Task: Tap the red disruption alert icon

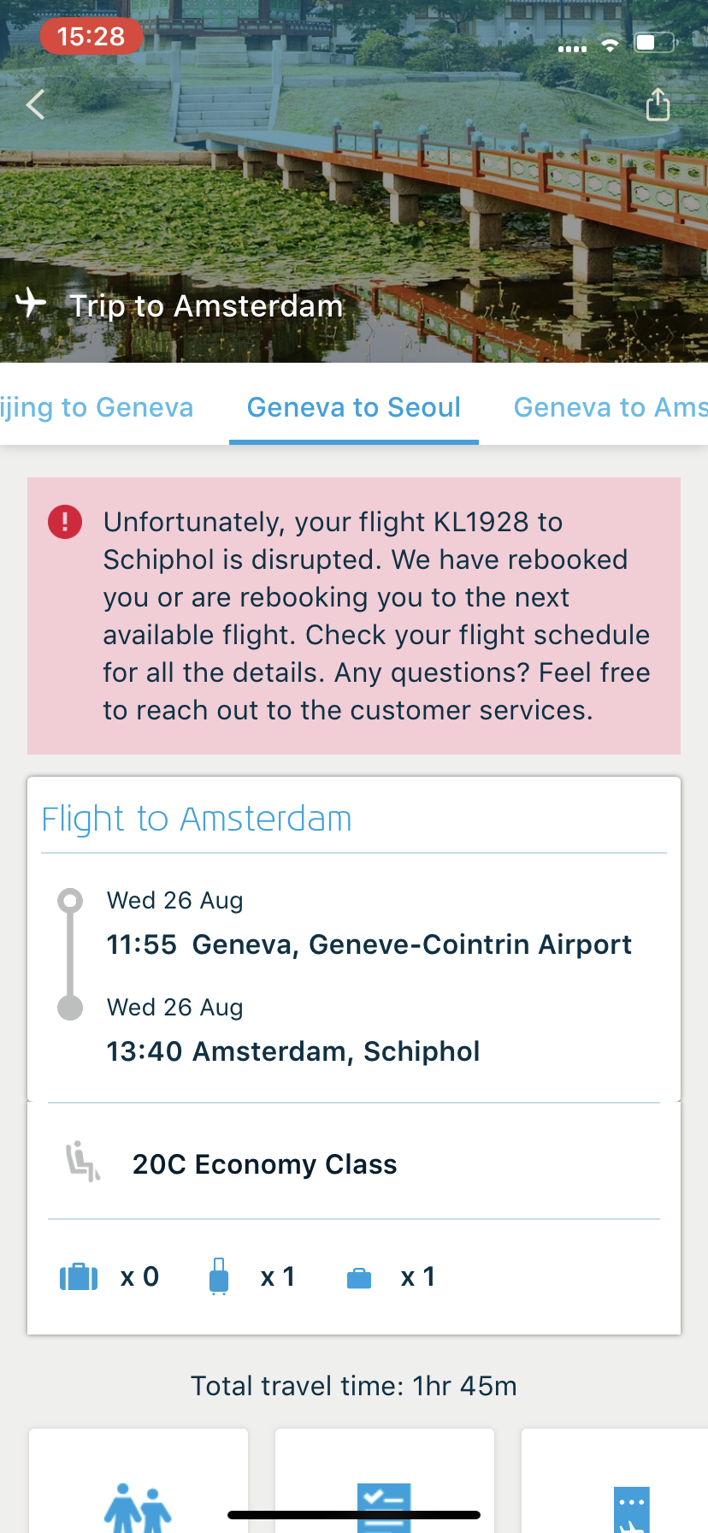Action: click(x=65, y=521)
